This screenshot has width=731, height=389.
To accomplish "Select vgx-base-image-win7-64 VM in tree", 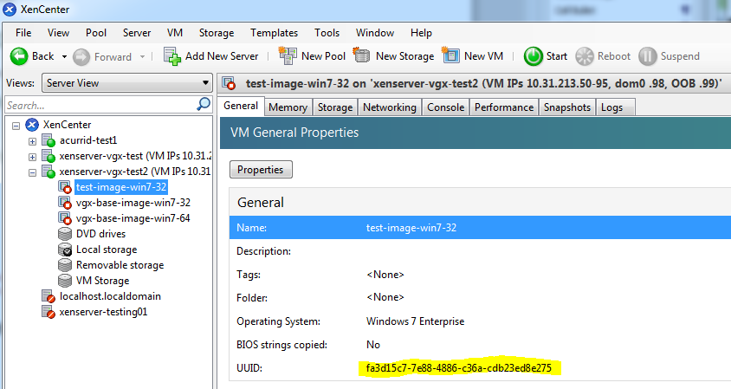I will tap(133, 218).
